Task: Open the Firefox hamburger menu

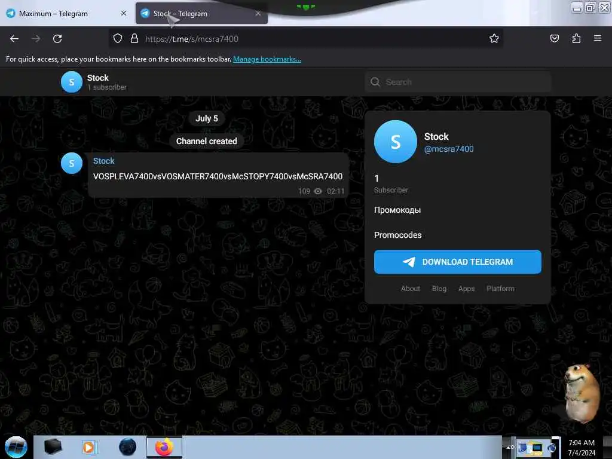Action: click(x=597, y=38)
